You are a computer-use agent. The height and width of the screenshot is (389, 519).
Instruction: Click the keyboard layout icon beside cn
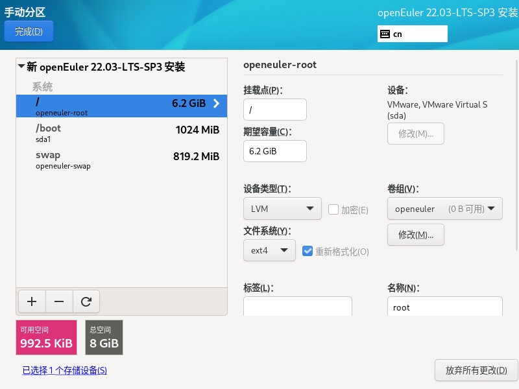coord(385,34)
